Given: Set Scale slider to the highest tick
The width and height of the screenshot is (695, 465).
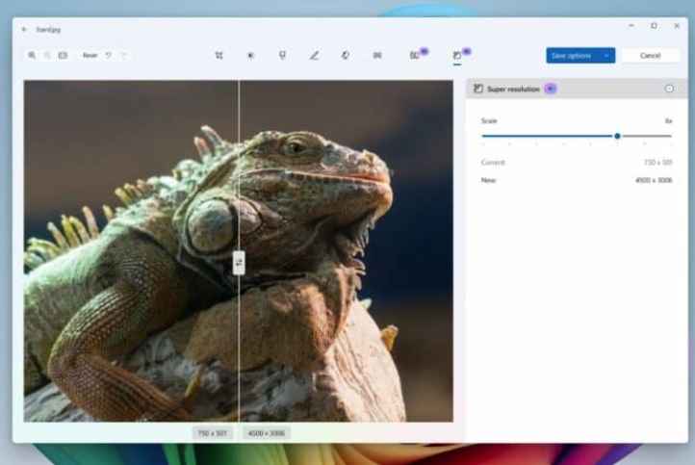Looking at the screenshot, I should (x=672, y=136).
